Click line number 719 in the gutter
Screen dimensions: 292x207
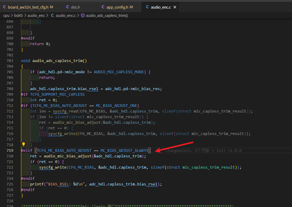point(10,151)
